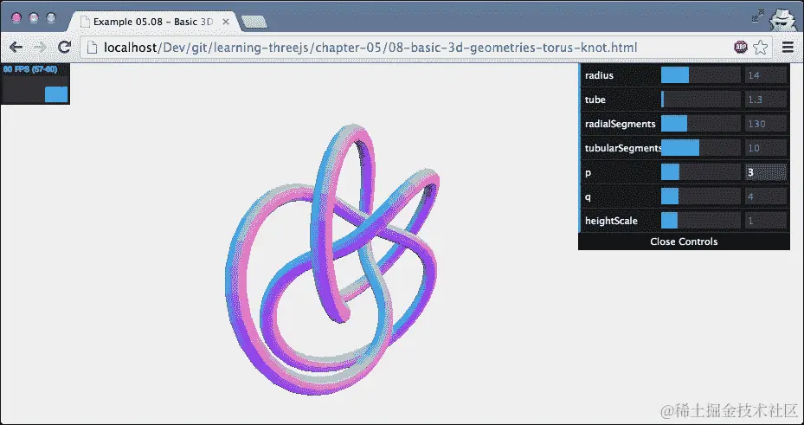The image size is (804, 425).
Task: Click the heightScale label
Action: 611,221
